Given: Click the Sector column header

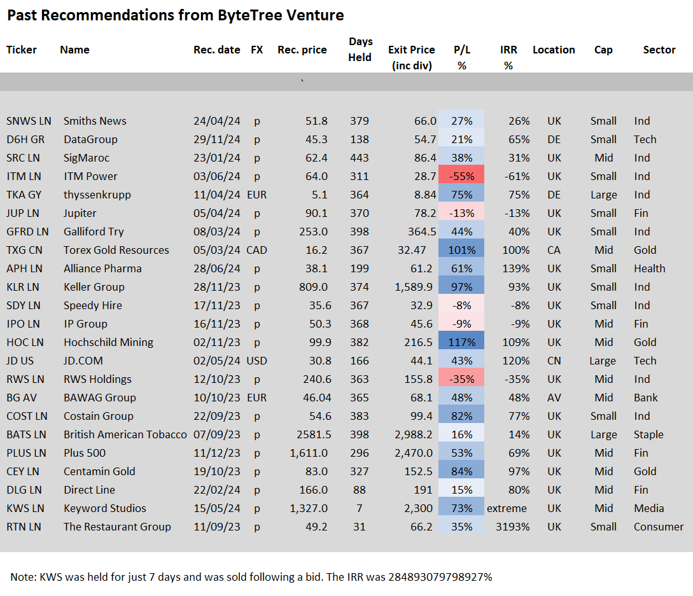Looking at the screenshot, I should coord(659,50).
